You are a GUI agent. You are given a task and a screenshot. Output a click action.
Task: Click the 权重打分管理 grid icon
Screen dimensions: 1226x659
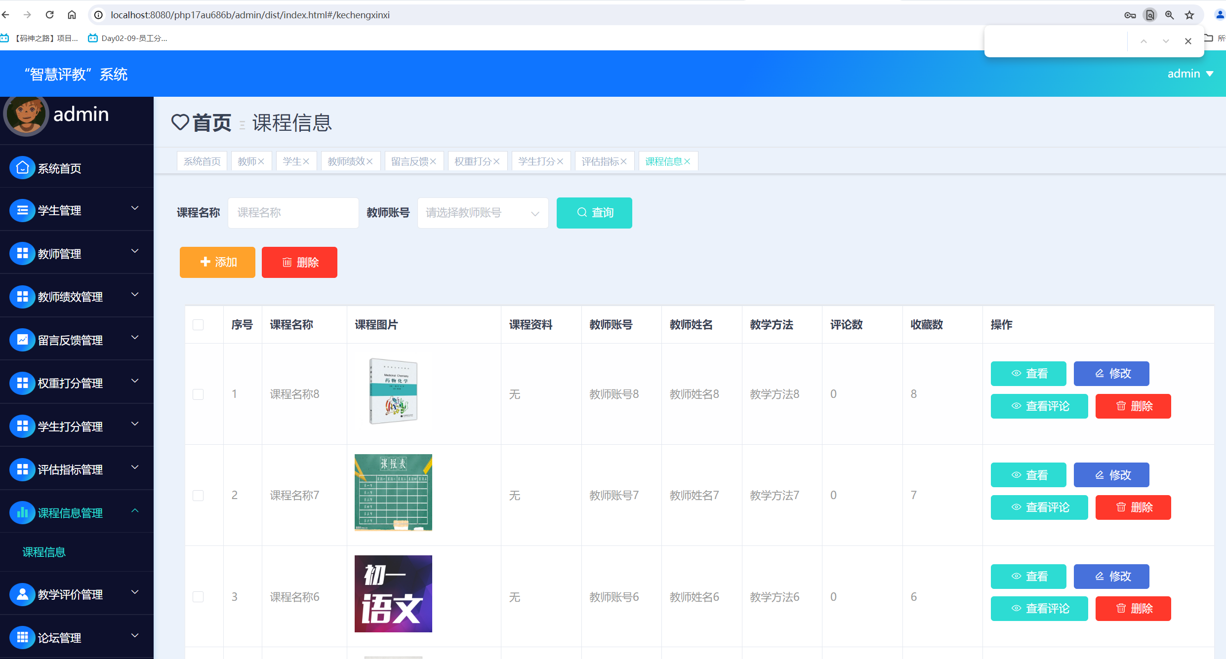(22, 383)
